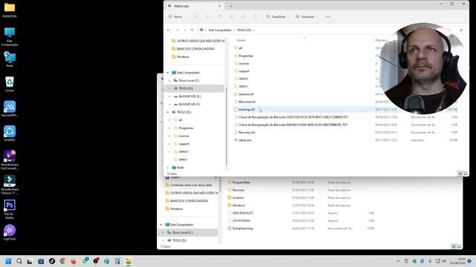
Task: Sort by the Nome column header
Action: [x=241, y=40]
